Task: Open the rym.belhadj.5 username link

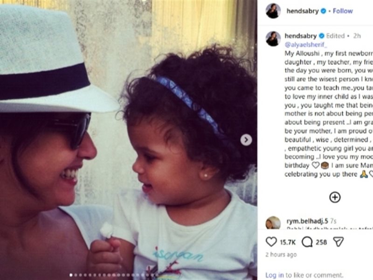Action: (x=307, y=221)
